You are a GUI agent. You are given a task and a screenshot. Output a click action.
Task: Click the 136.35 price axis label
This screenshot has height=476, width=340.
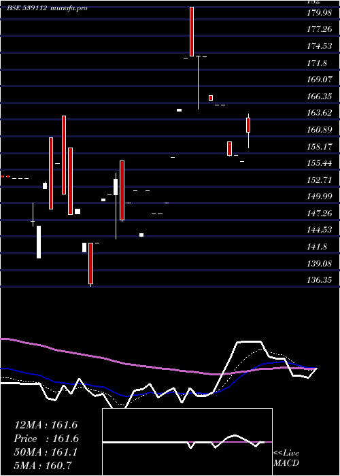click(320, 280)
